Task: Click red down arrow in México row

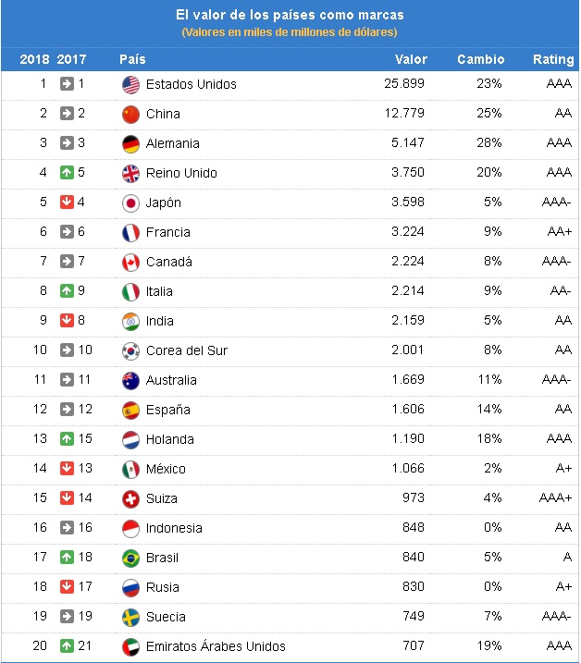Action: tap(67, 469)
